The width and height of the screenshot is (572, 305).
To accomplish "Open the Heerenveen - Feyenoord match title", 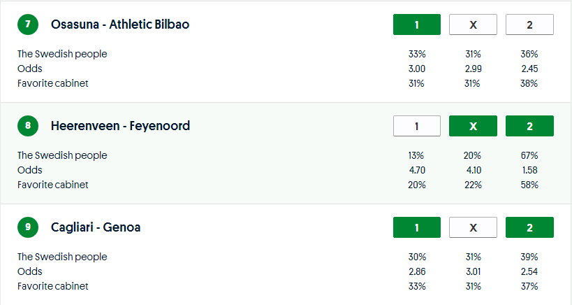I will pyautogui.click(x=120, y=126).
